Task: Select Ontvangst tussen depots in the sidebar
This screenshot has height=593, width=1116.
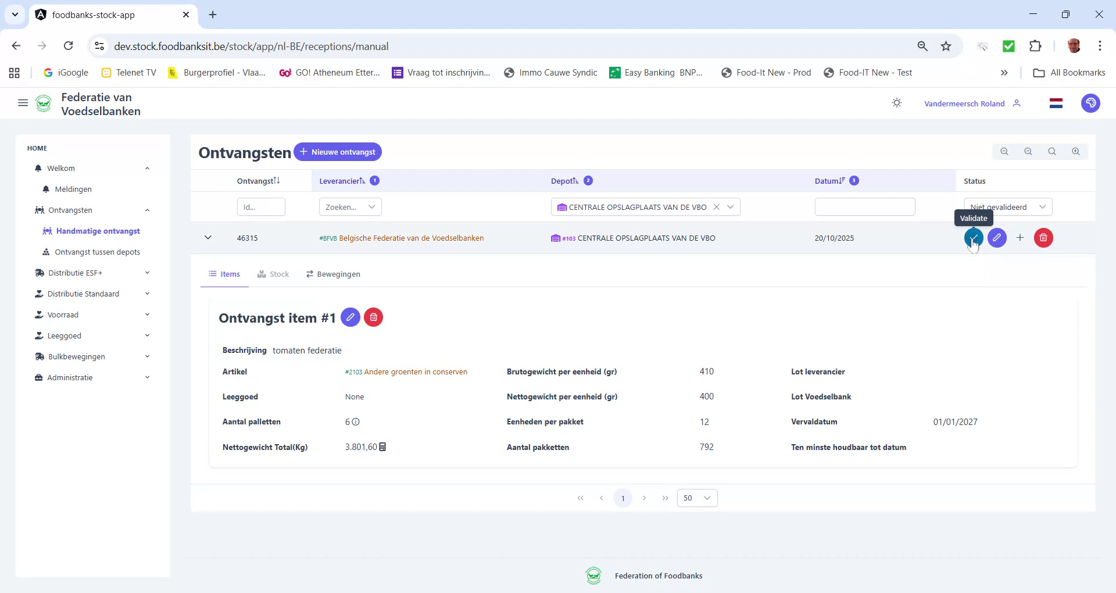Action: click(97, 252)
